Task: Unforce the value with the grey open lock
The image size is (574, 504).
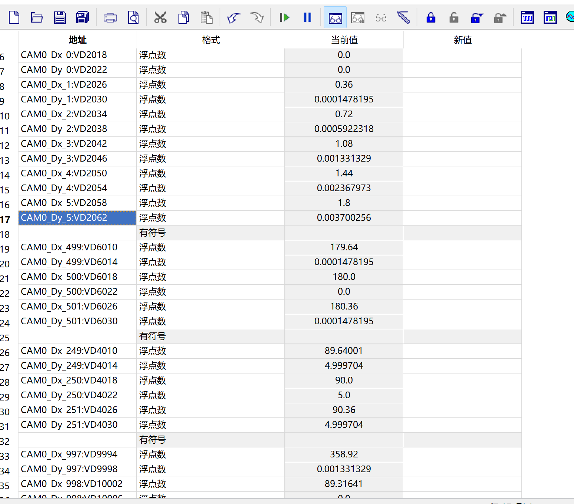Action: click(454, 17)
